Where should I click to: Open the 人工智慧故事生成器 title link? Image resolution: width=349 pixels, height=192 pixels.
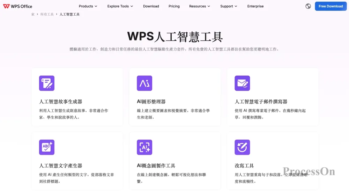click(x=60, y=101)
